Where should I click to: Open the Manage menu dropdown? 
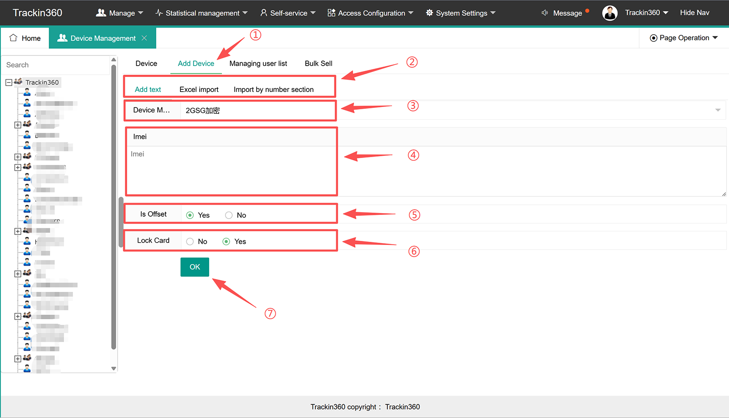(x=119, y=13)
